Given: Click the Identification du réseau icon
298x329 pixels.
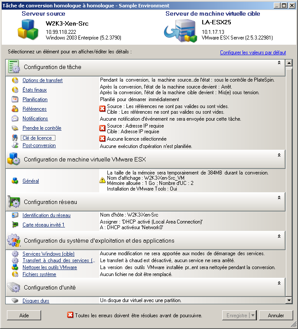Looking at the screenshot, I should [x=15, y=215].
